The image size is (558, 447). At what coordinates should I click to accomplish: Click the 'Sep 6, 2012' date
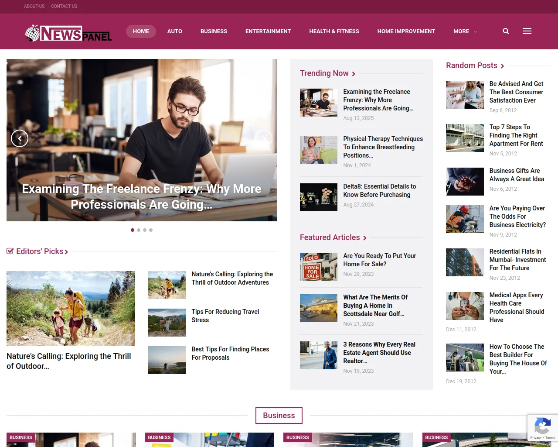click(x=503, y=110)
